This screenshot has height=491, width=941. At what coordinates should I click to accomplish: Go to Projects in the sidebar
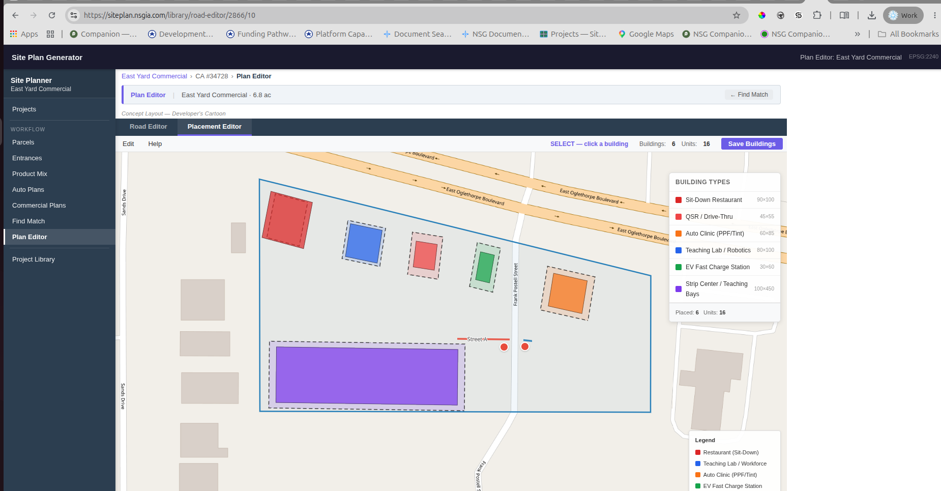pos(60,109)
